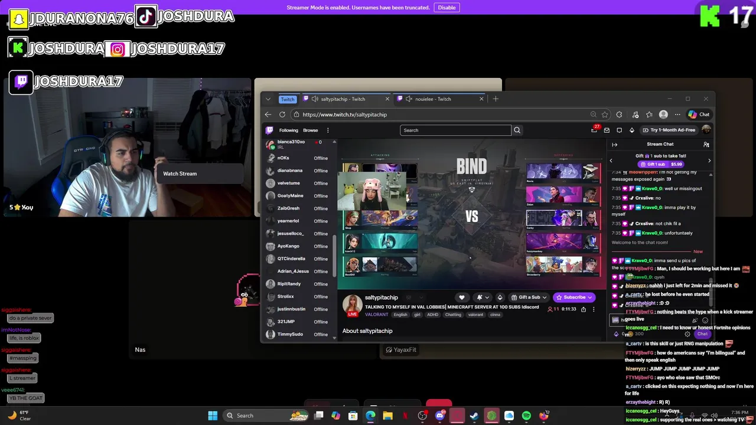Open a new browser tab
The height and width of the screenshot is (425, 756).
coord(496,99)
